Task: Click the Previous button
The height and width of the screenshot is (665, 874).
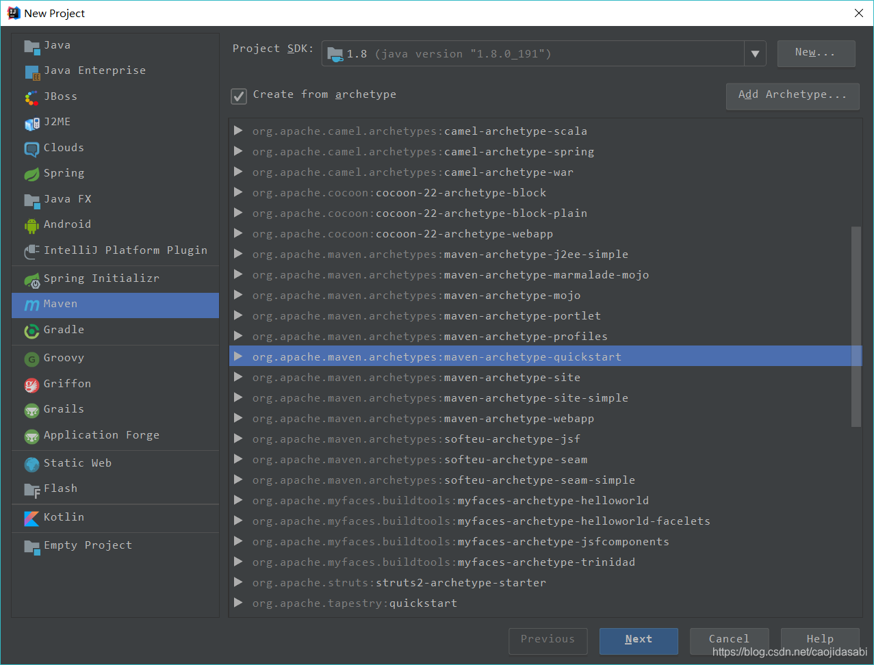Action: (548, 641)
